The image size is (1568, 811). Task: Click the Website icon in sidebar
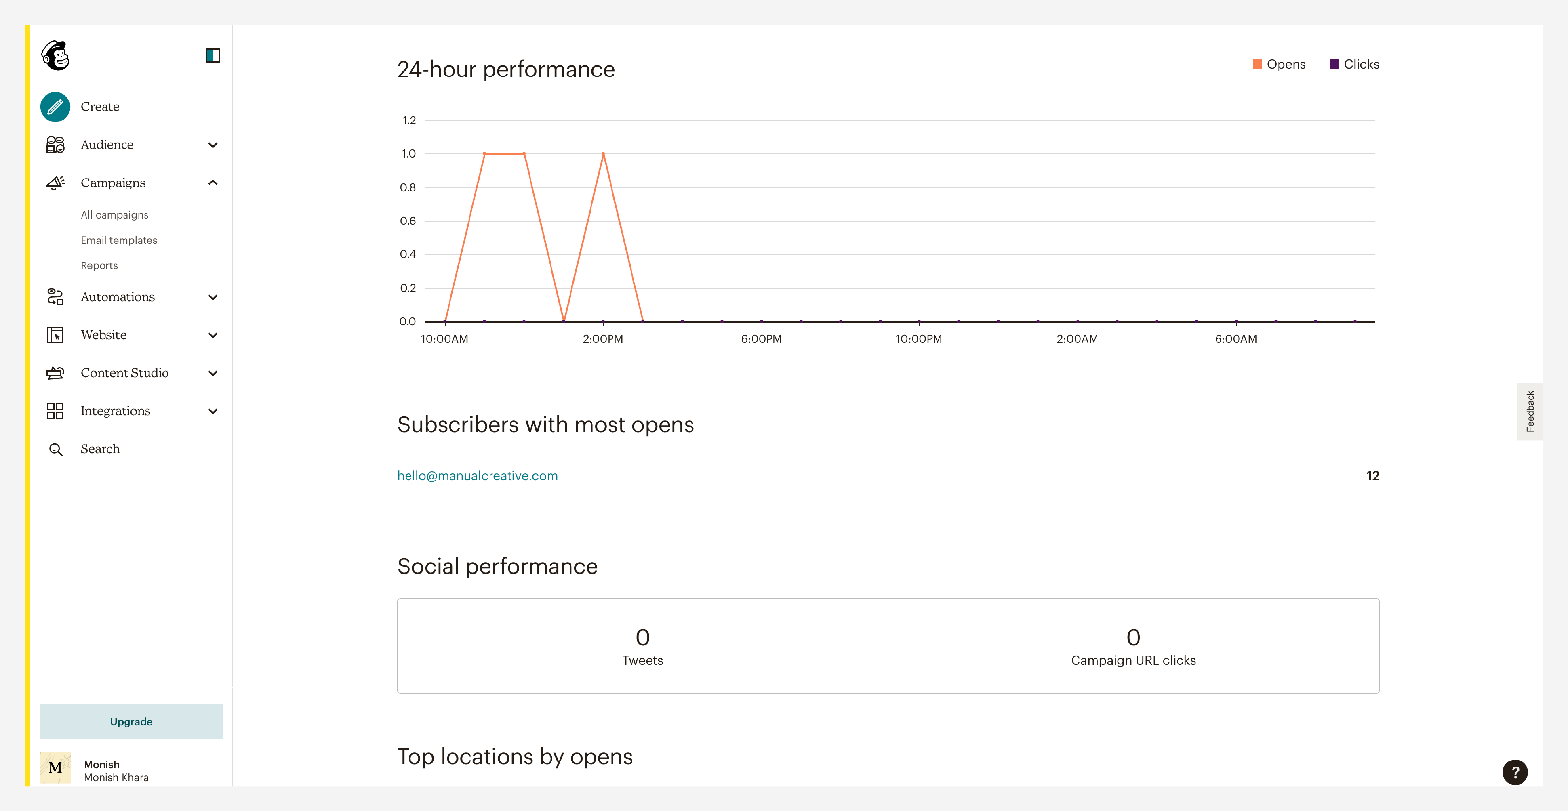point(55,335)
